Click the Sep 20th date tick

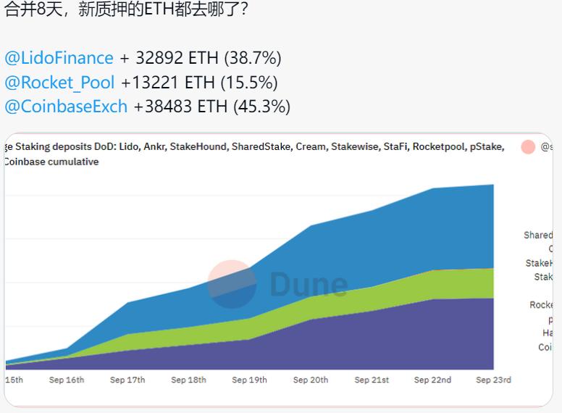pos(311,380)
